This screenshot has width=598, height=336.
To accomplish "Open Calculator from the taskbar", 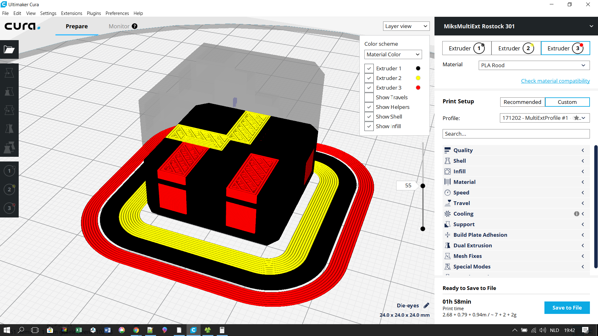I will click(x=222, y=330).
